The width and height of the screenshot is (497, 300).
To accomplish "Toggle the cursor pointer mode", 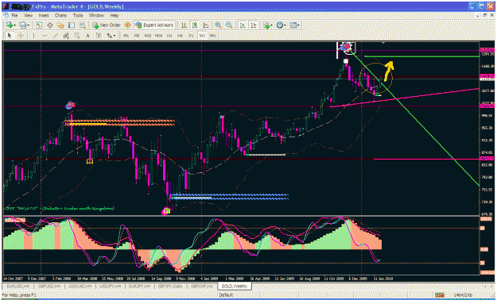I will [x=10, y=36].
